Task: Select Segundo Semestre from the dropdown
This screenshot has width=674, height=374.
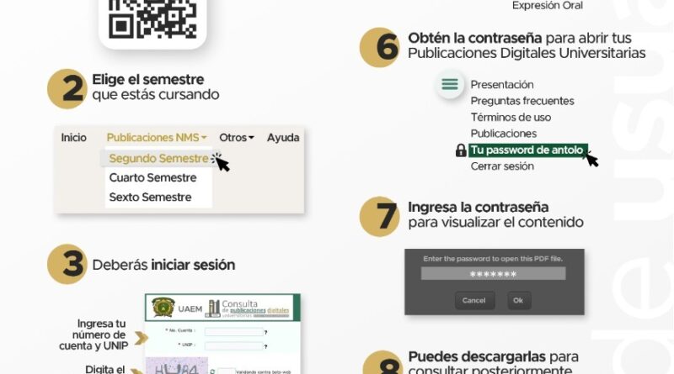Action: point(158,158)
